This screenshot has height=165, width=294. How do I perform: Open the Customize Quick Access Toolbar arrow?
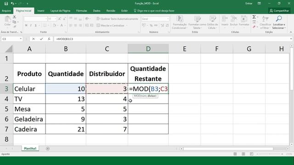click(x=28, y=4)
